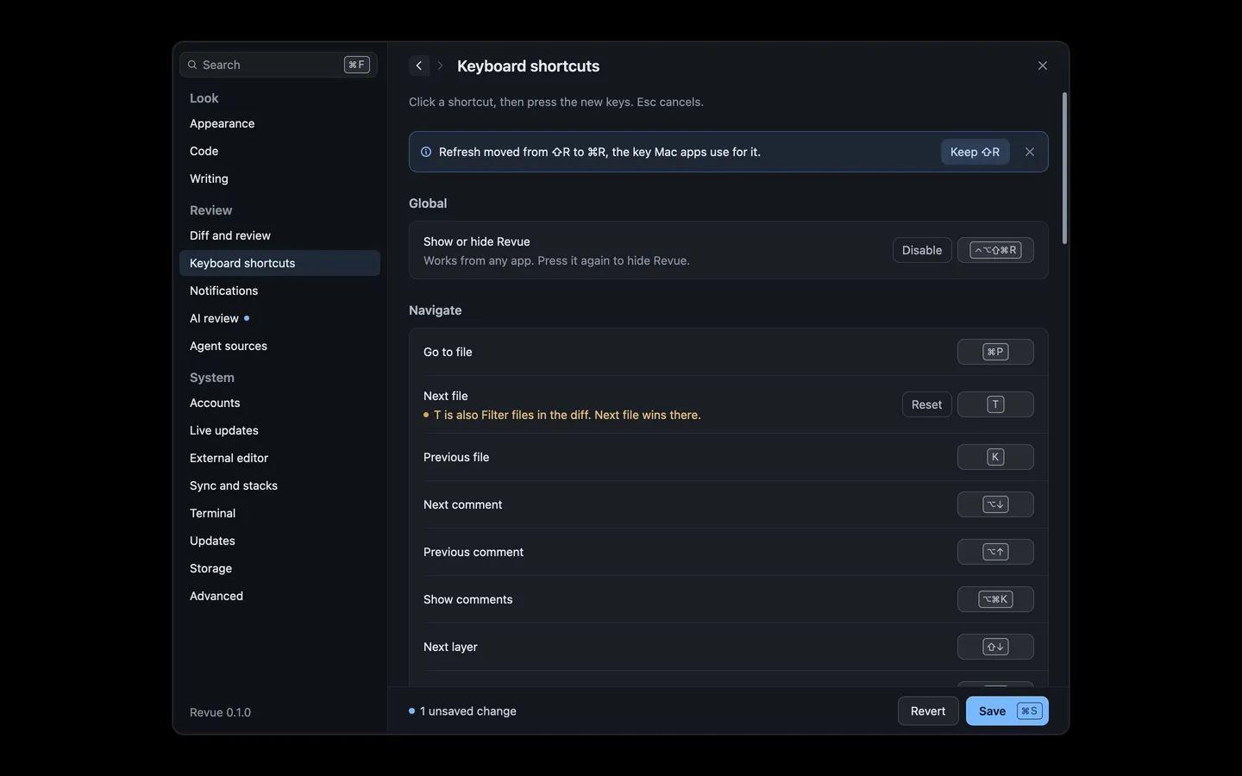Edit the Go to file shortcut ⌘P
The width and height of the screenshot is (1242, 776).
(x=995, y=352)
